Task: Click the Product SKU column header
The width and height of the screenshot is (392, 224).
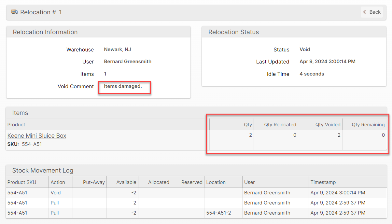Action: coord(22,182)
